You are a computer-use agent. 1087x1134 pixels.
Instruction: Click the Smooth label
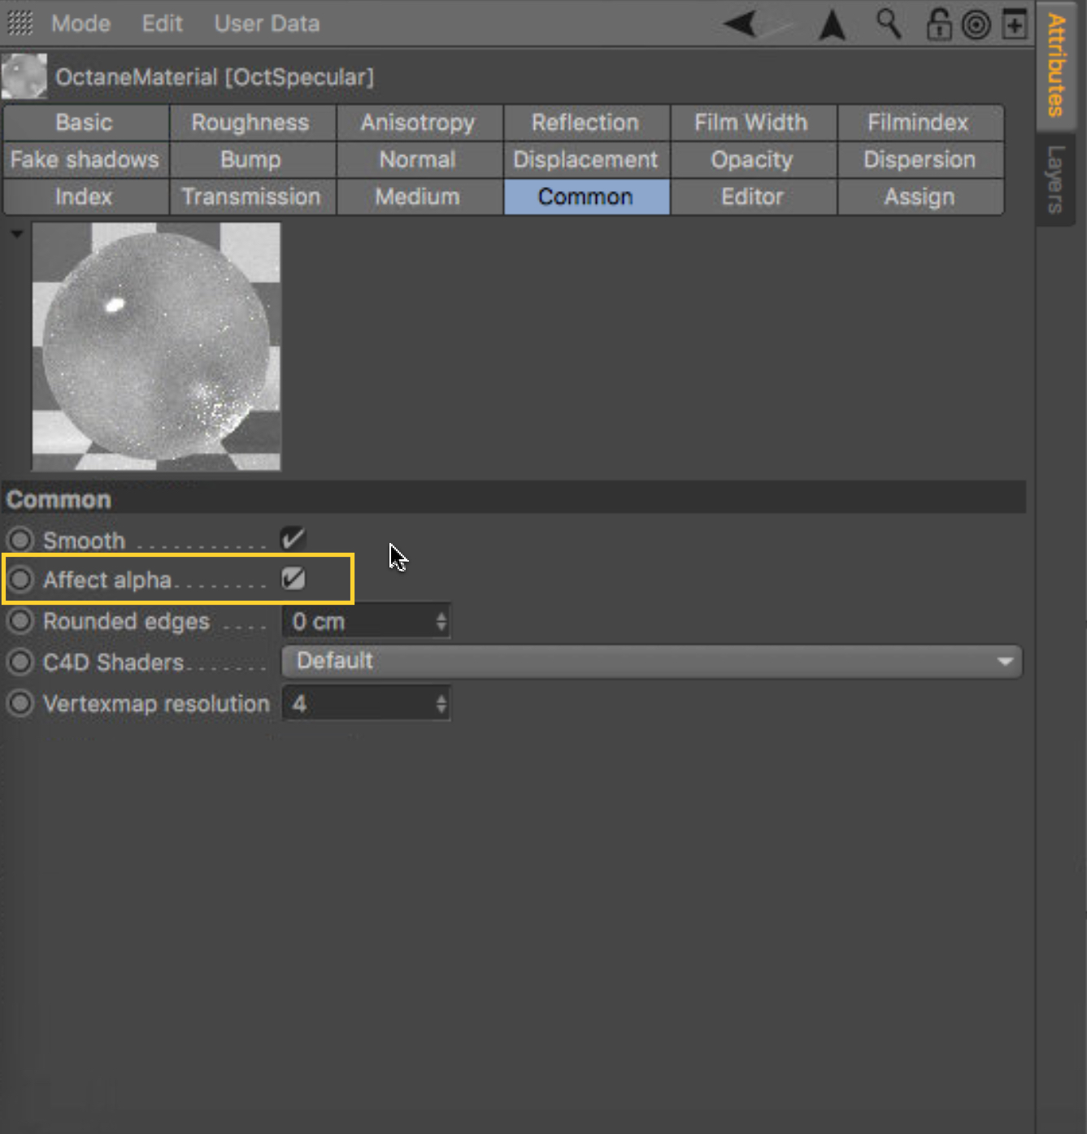[84, 541]
